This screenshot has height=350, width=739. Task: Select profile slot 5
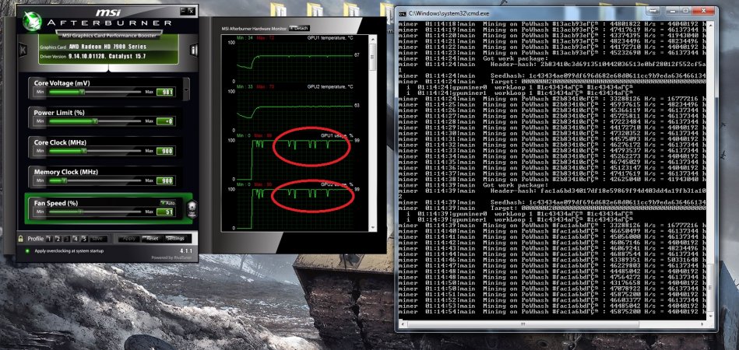(84, 239)
